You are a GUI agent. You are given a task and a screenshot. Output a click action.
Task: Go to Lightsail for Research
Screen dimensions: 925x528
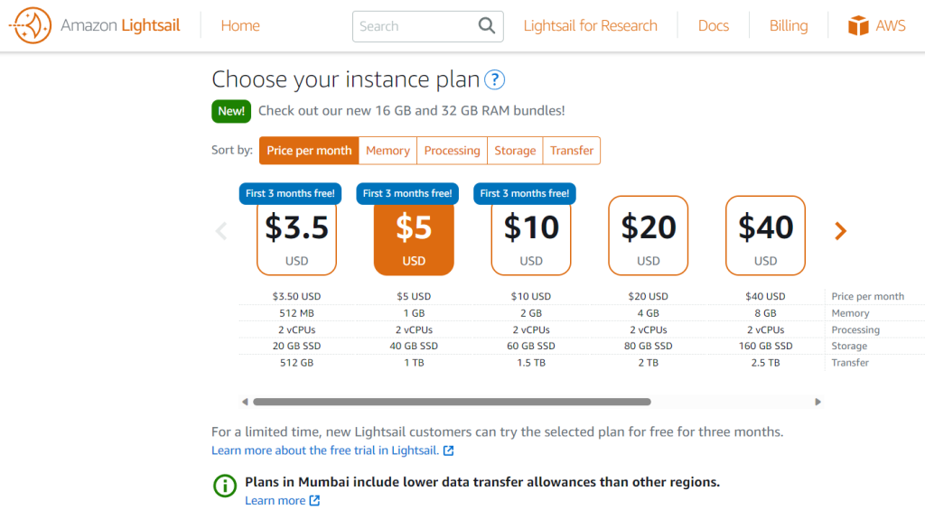pos(590,26)
